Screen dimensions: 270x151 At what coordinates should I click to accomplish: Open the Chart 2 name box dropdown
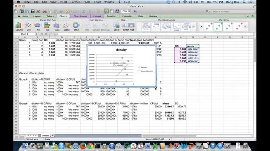(37, 34)
